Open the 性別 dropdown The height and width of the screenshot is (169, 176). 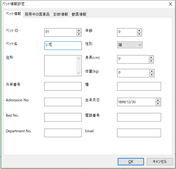pyautogui.click(x=130, y=45)
